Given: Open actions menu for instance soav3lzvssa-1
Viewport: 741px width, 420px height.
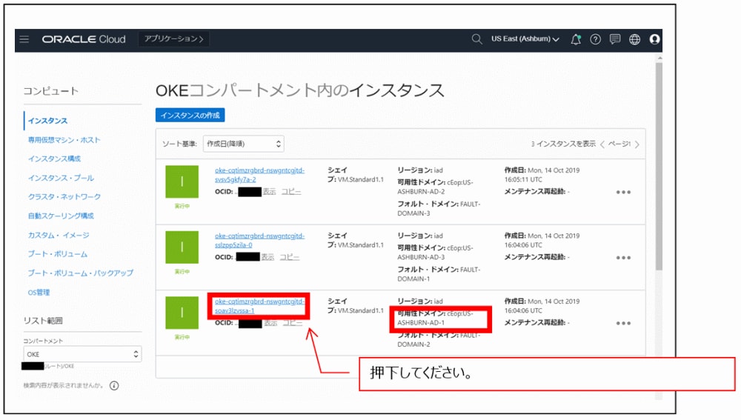Looking at the screenshot, I should point(623,324).
